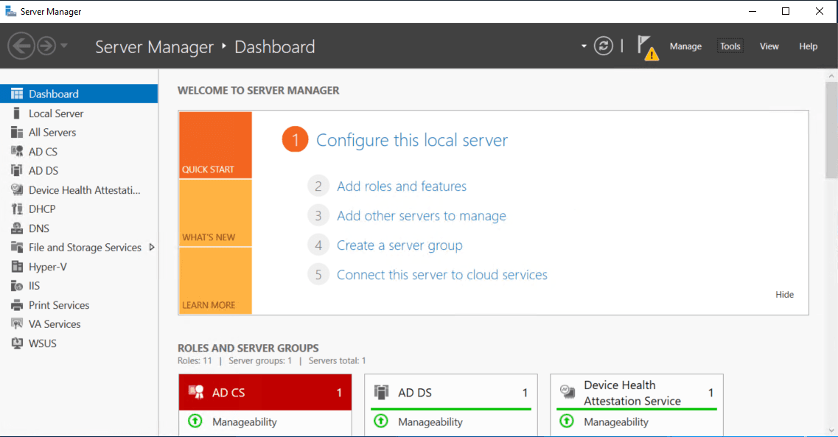The image size is (838, 437).
Task: Go back with the back arrow button
Action: (x=21, y=46)
